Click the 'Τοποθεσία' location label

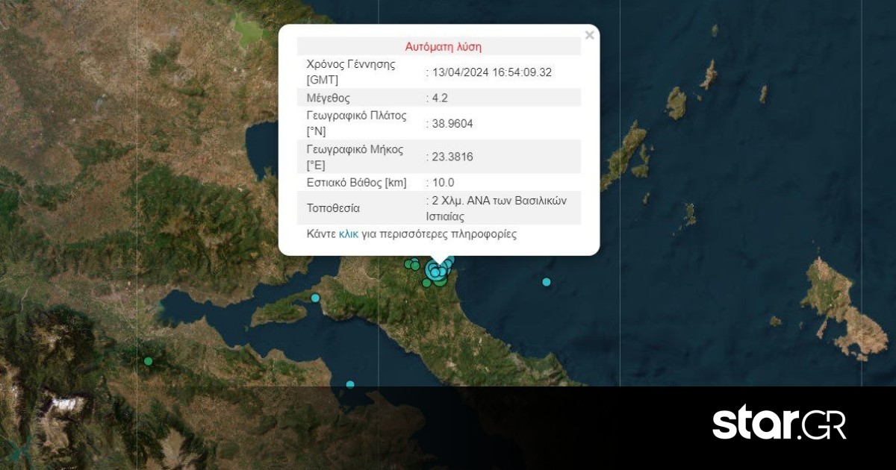[x=333, y=208]
